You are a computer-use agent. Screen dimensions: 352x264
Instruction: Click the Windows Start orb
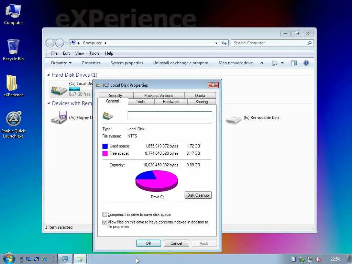9,258
